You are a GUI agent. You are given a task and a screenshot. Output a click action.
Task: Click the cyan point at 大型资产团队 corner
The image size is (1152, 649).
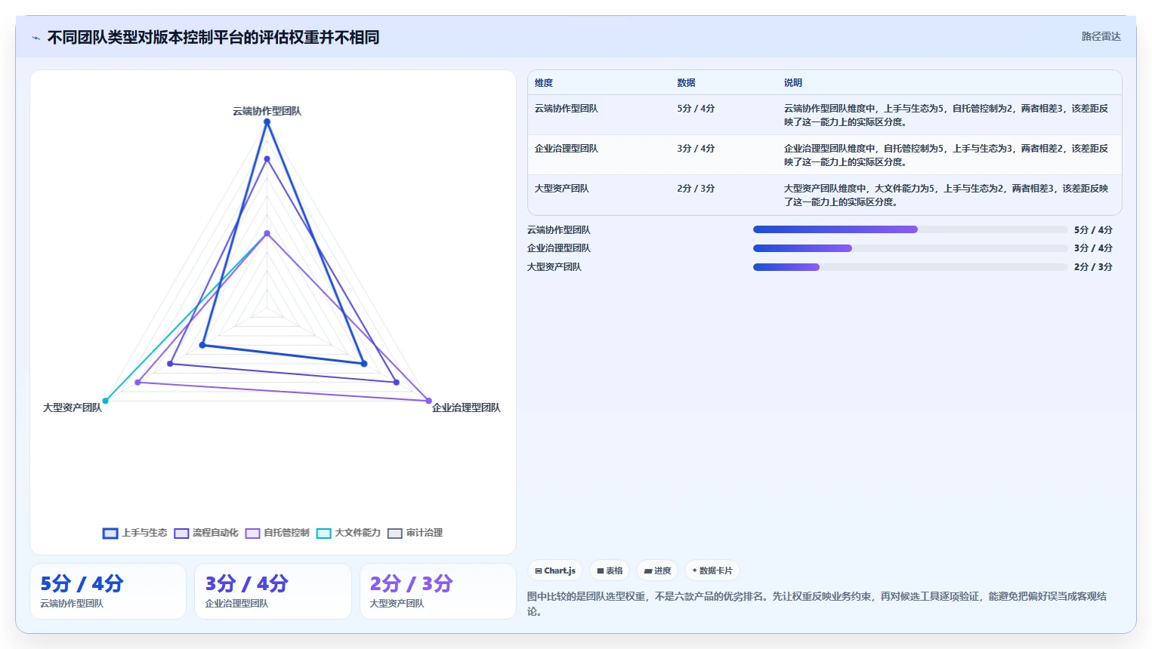pos(106,401)
